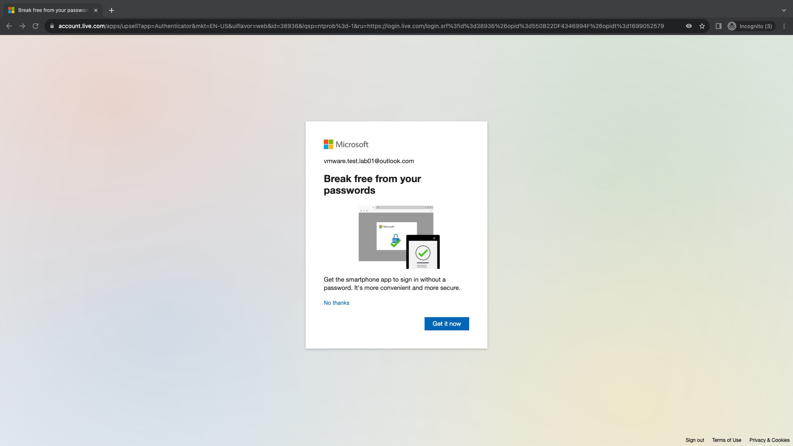Click the eye icon in the address bar
The width and height of the screenshot is (793, 446).
[x=689, y=26]
